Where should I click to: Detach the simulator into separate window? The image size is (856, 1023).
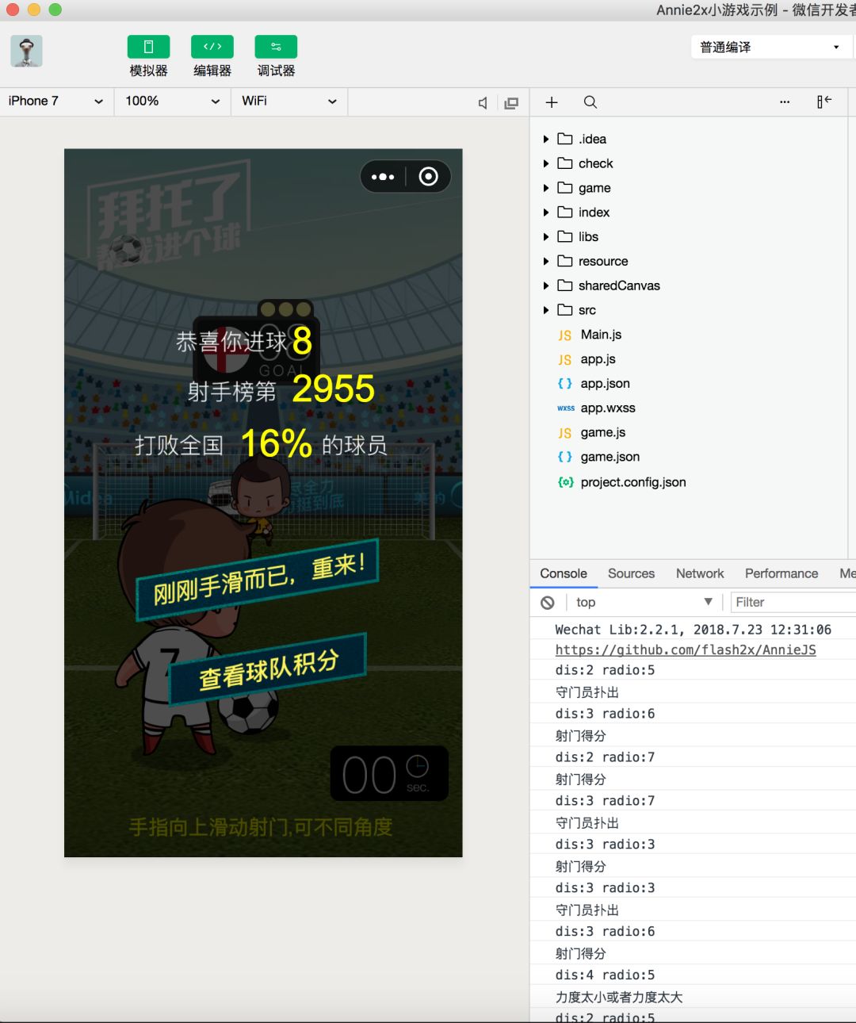(511, 102)
